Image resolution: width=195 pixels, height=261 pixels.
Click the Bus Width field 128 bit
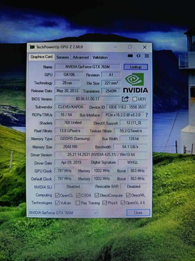click(x=134, y=139)
